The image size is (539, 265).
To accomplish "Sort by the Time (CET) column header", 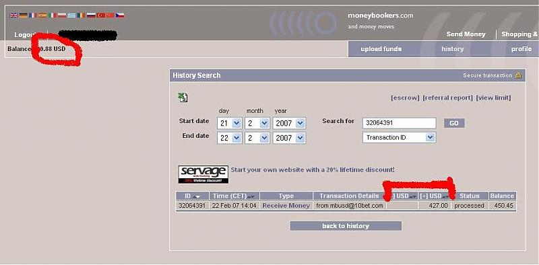I will point(234,196).
